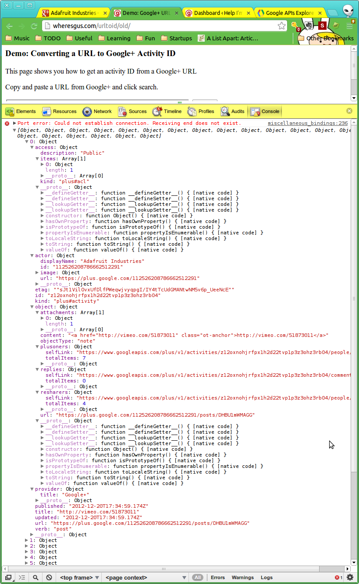The image size is (359, 584).
Task: Click the displayName "Adafruit Industries" value
Action: click(x=112, y=261)
